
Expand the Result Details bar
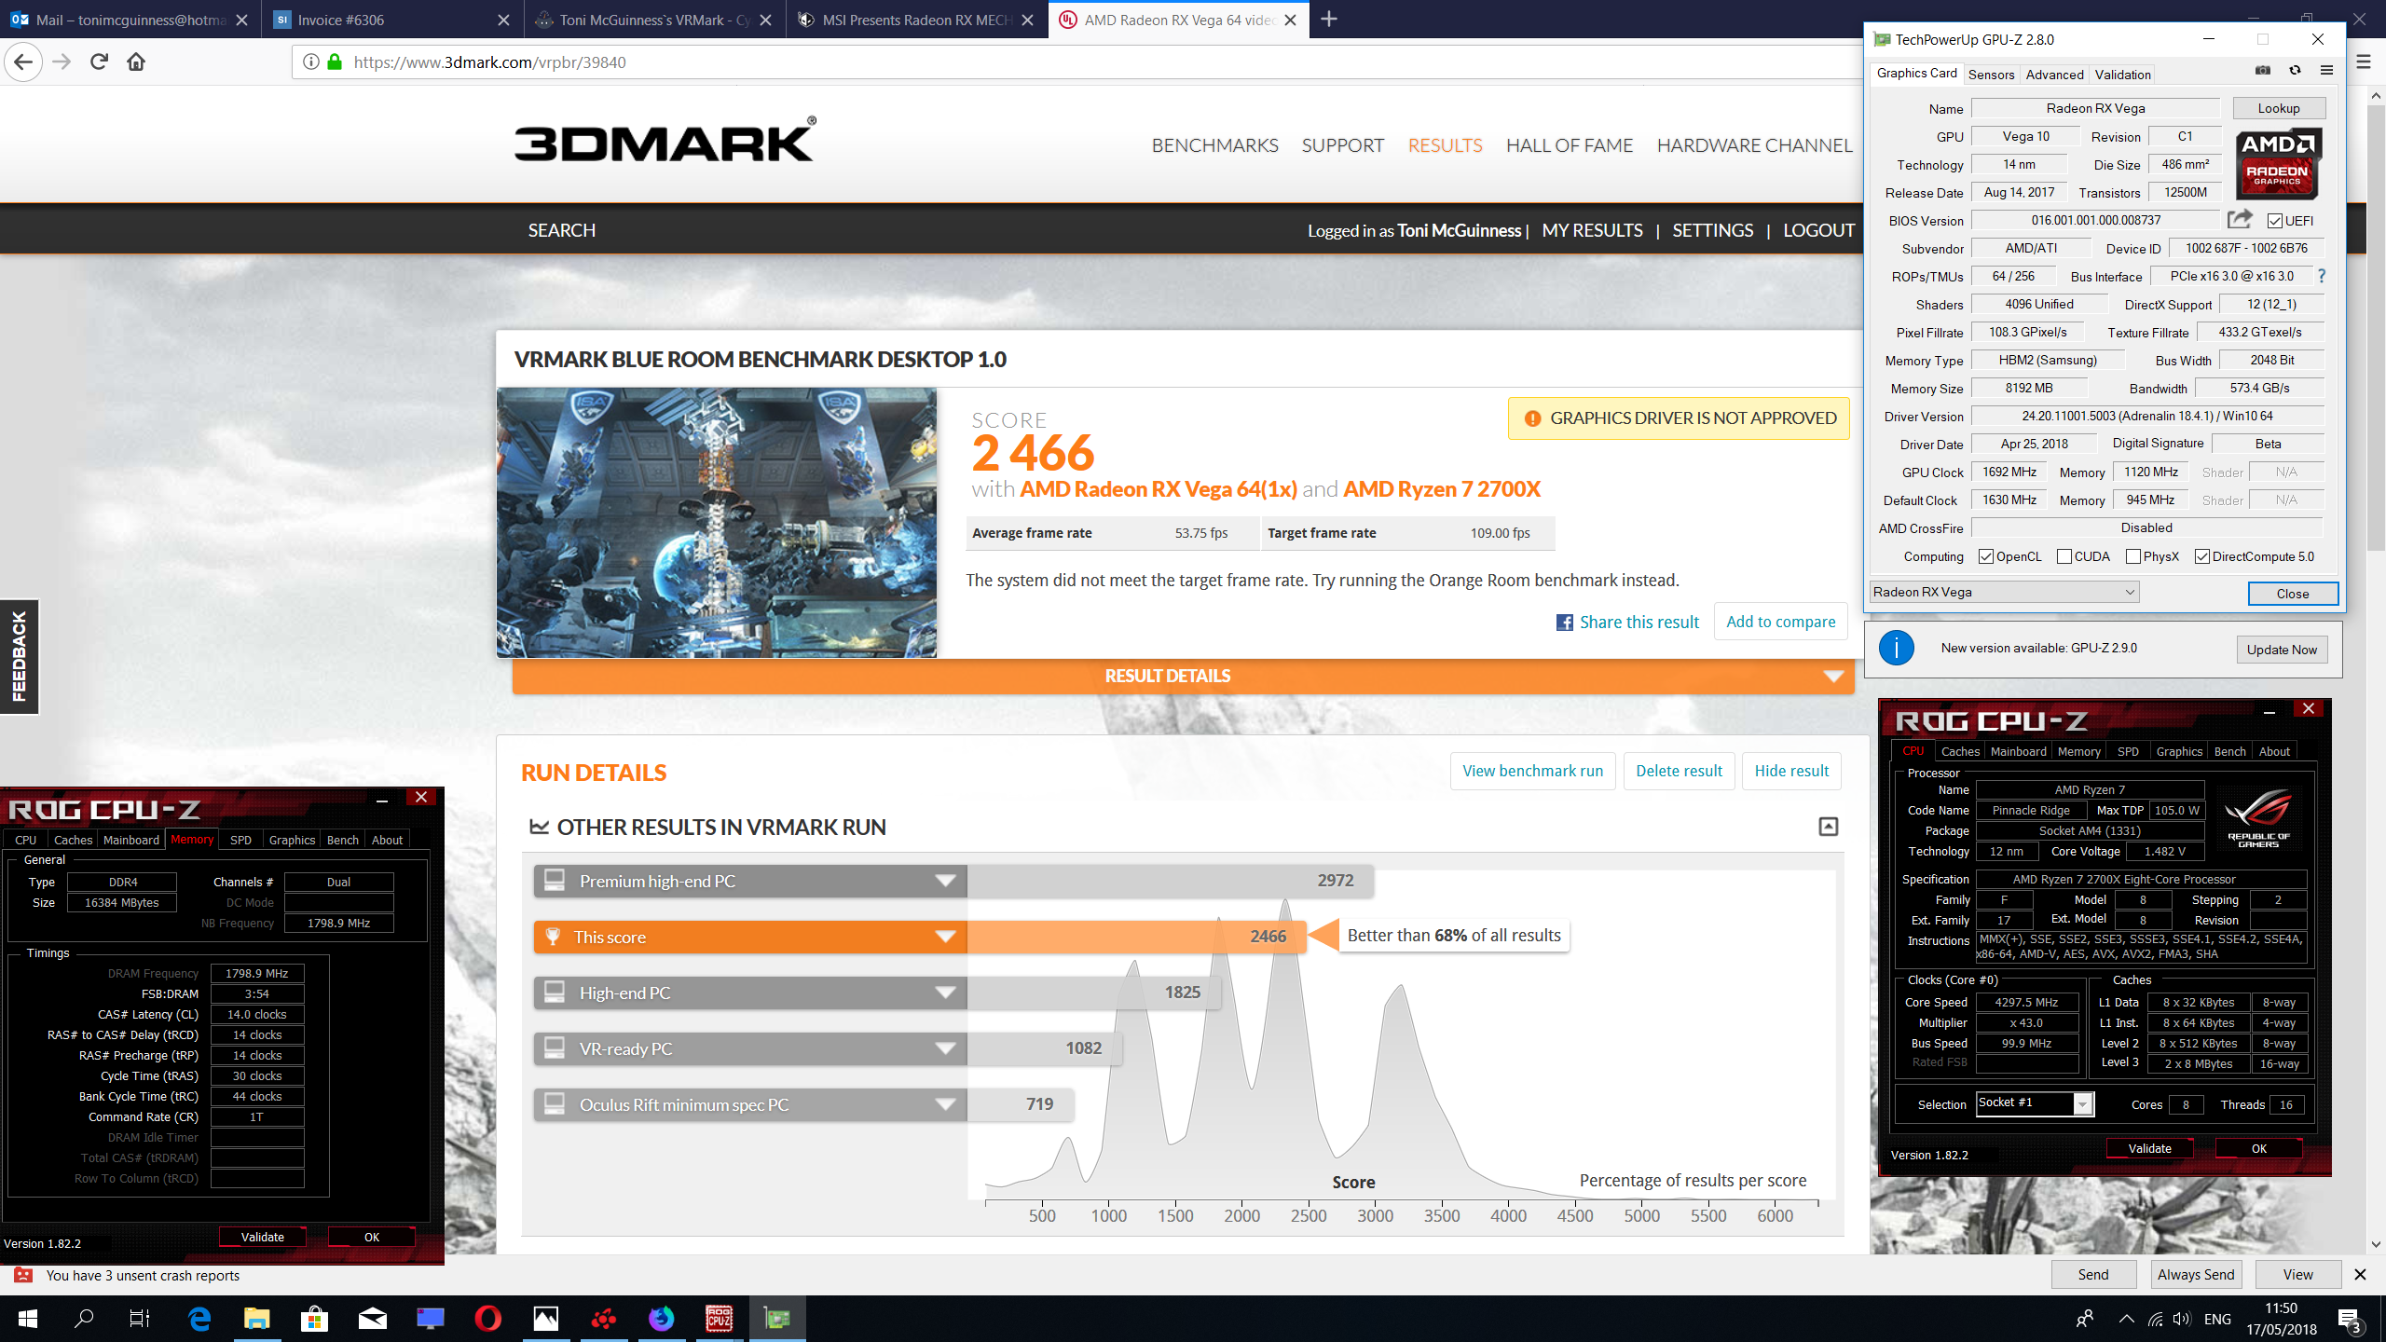tap(1183, 677)
